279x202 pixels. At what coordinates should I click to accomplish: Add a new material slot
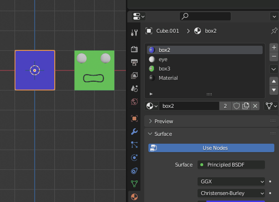click(274, 48)
